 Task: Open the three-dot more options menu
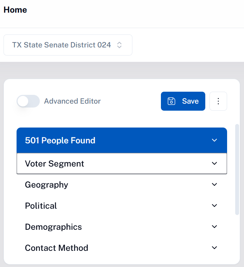218,101
